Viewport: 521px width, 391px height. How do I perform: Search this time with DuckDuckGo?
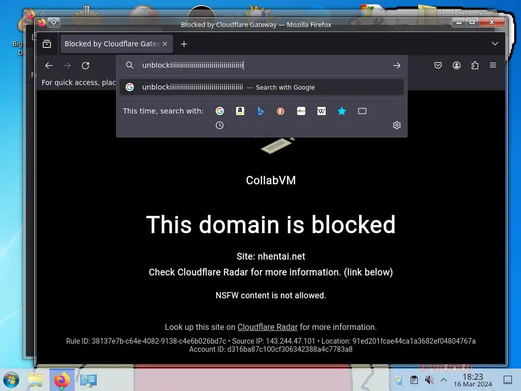(x=281, y=111)
